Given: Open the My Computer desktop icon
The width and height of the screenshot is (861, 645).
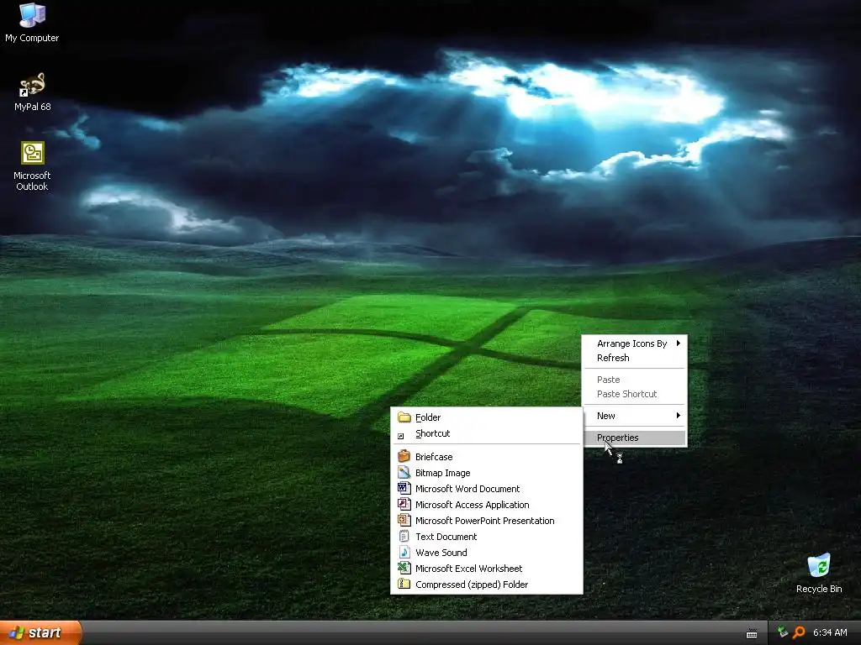Looking at the screenshot, I should (x=32, y=22).
